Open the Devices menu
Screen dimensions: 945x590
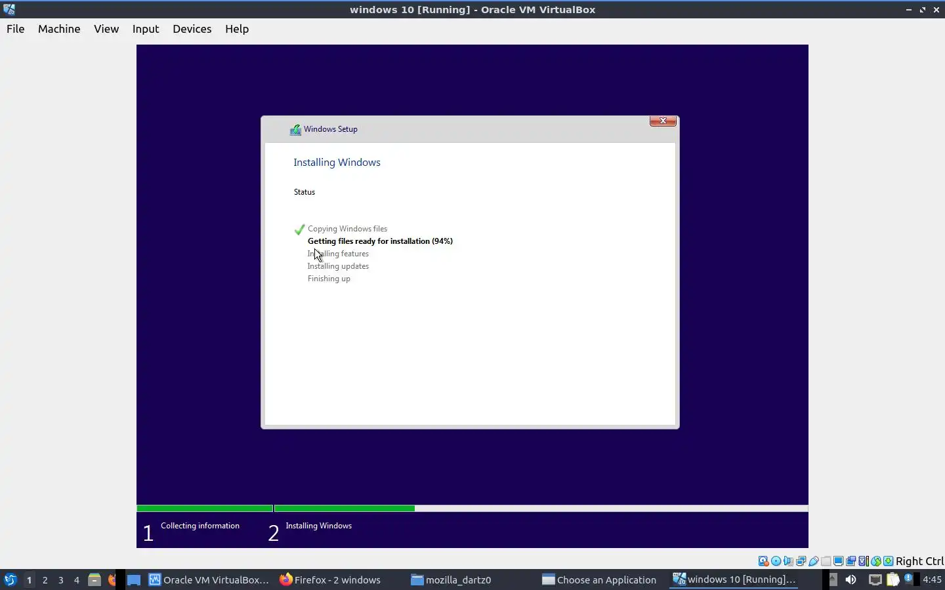(x=192, y=29)
